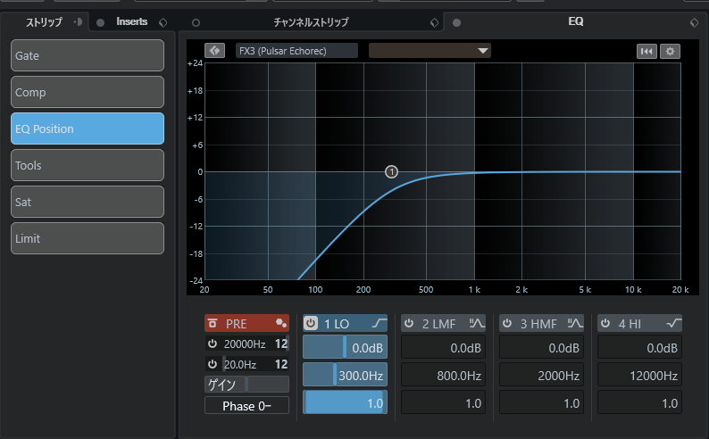Click EQ band 1 point on curve
The height and width of the screenshot is (439, 709).
pos(392,171)
